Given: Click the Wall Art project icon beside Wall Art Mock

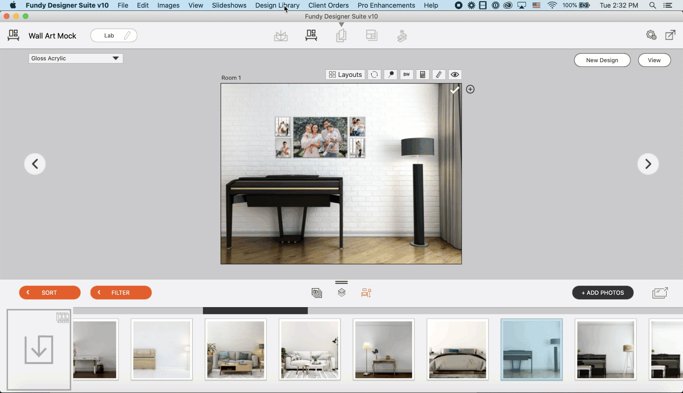Looking at the screenshot, I should pyautogui.click(x=13, y=35).
